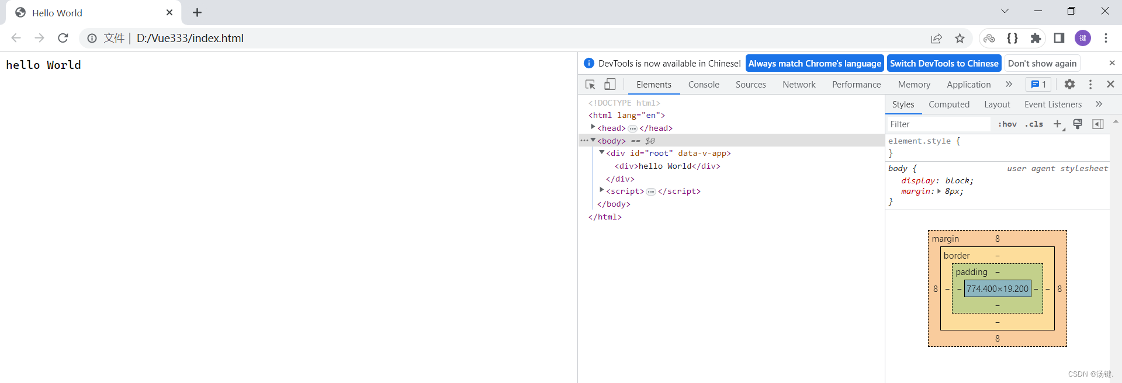Viewport: 1122px width, 383px height.
Task: Click the display: block declaration
Action: pos(937,181)
